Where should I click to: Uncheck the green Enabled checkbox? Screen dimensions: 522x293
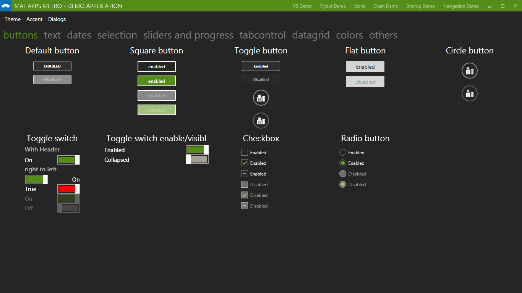[x=244, y=163]
